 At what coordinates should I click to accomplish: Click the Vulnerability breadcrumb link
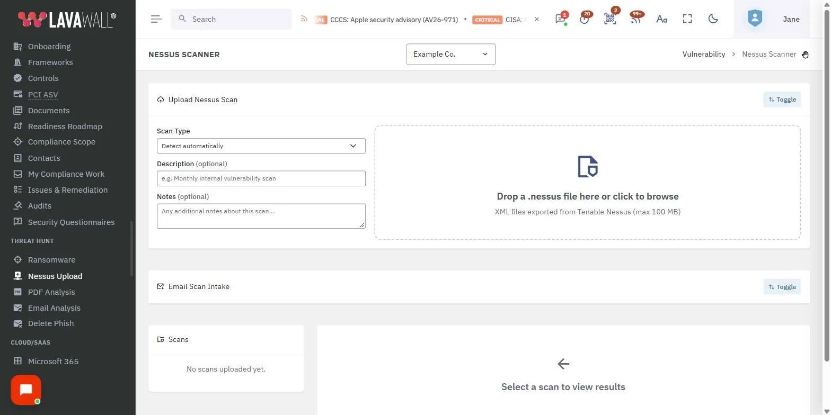click(x=704, y=54)
